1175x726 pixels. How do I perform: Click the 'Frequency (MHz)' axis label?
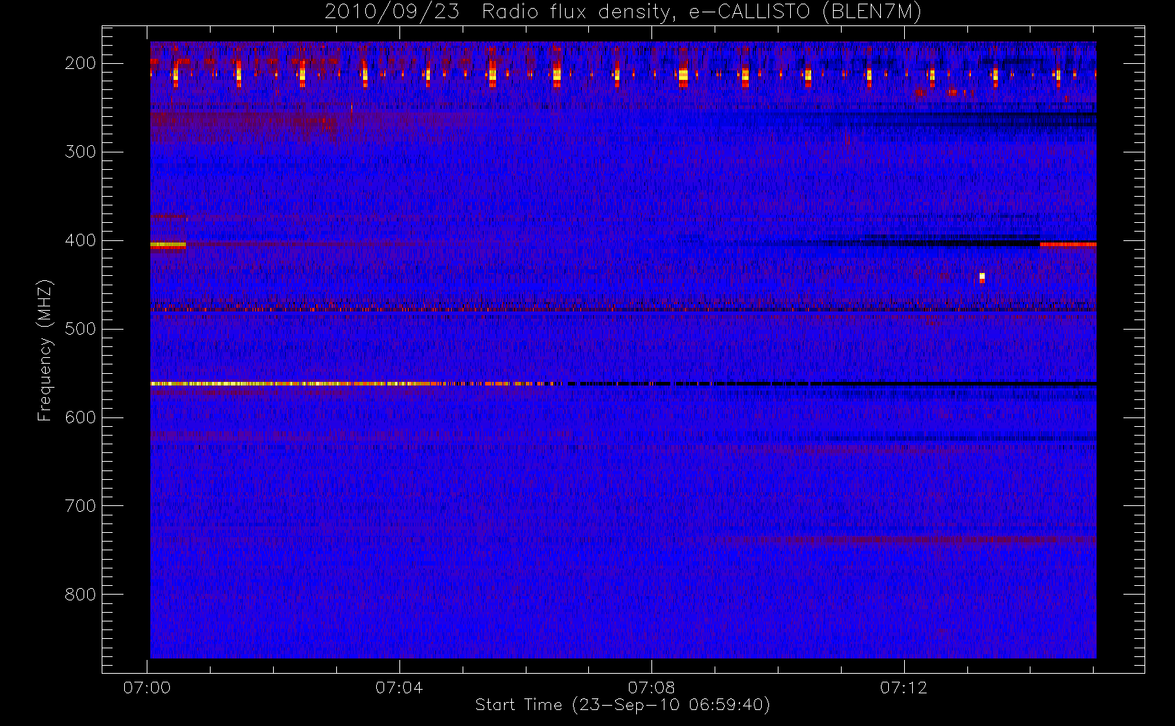[x=45, y=350]
